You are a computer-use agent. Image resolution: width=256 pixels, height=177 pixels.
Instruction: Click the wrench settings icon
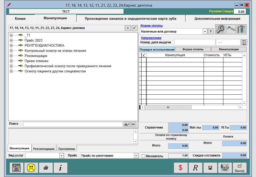click(x=220, y=29)
